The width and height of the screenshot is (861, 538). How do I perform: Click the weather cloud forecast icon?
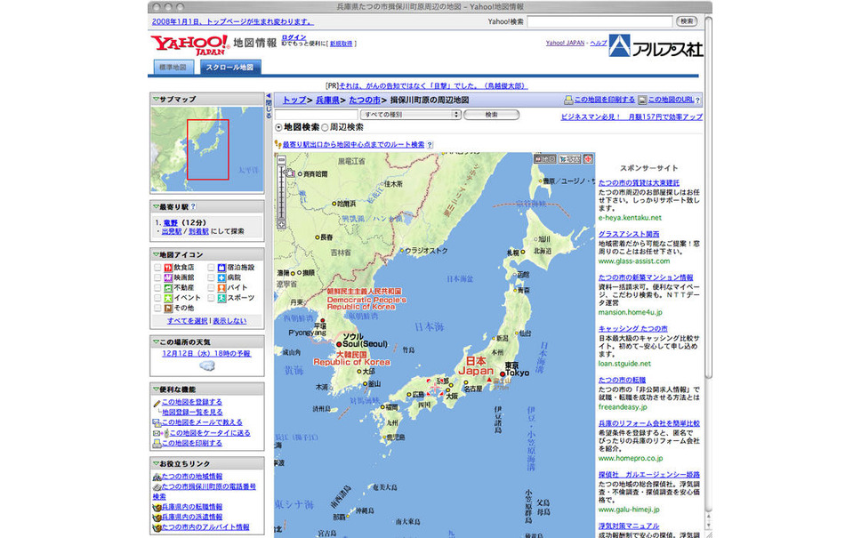206,365
